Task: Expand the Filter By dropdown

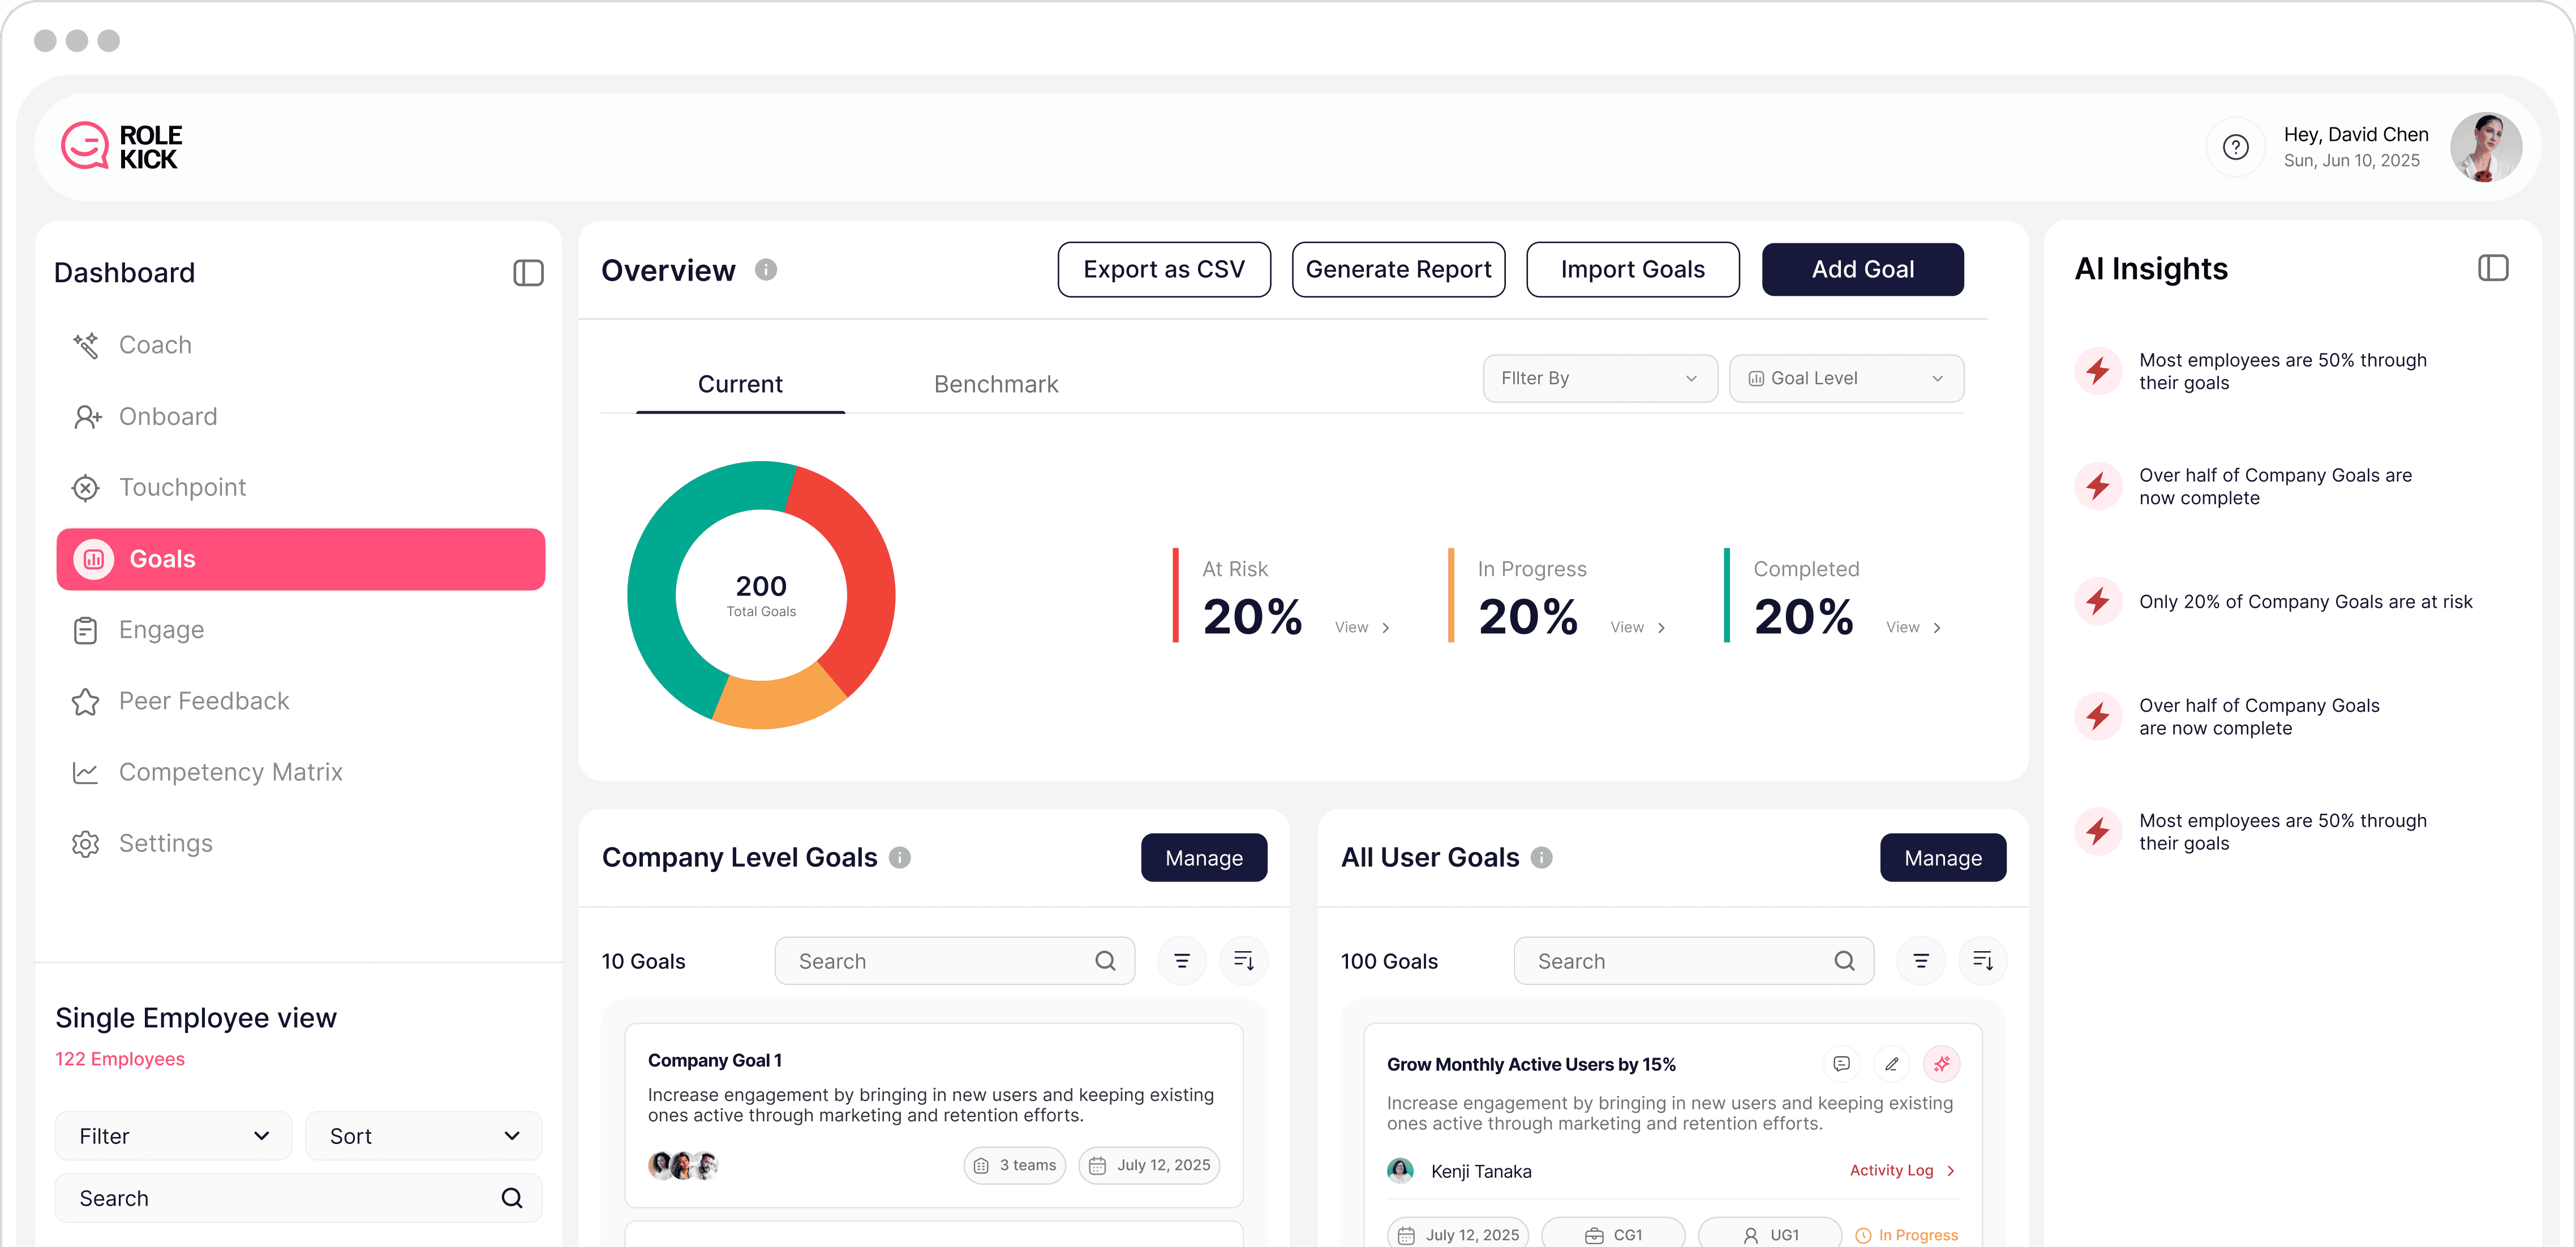Action: coord(1599,378)
